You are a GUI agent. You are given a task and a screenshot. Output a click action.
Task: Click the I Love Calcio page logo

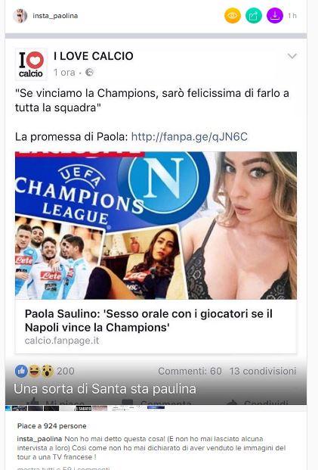pyautogui.click(x=31, y=64)
